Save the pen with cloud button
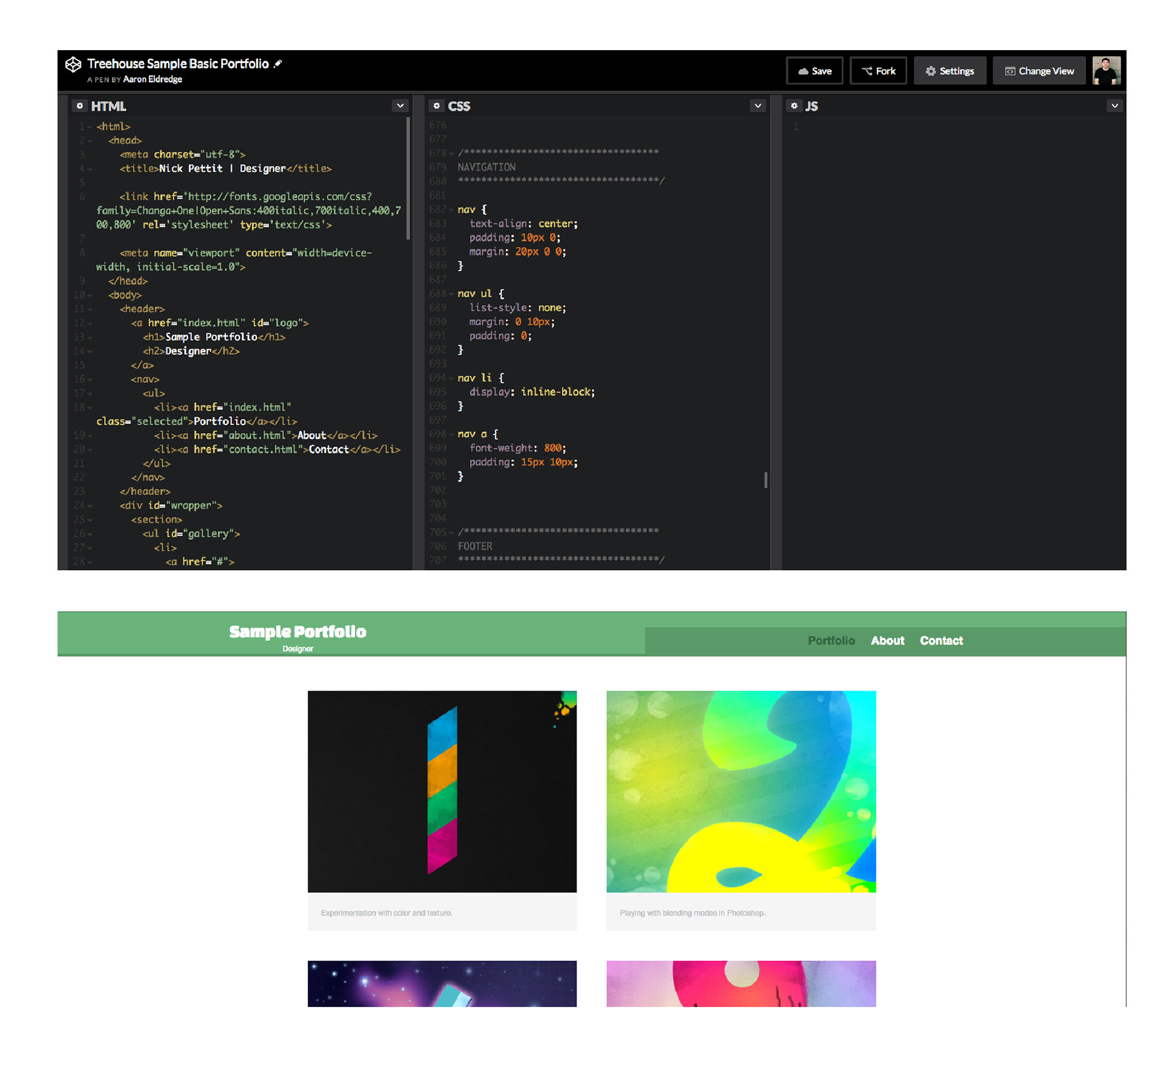The height and width of the screenshot is (1087, 1175). pos(814,71)
